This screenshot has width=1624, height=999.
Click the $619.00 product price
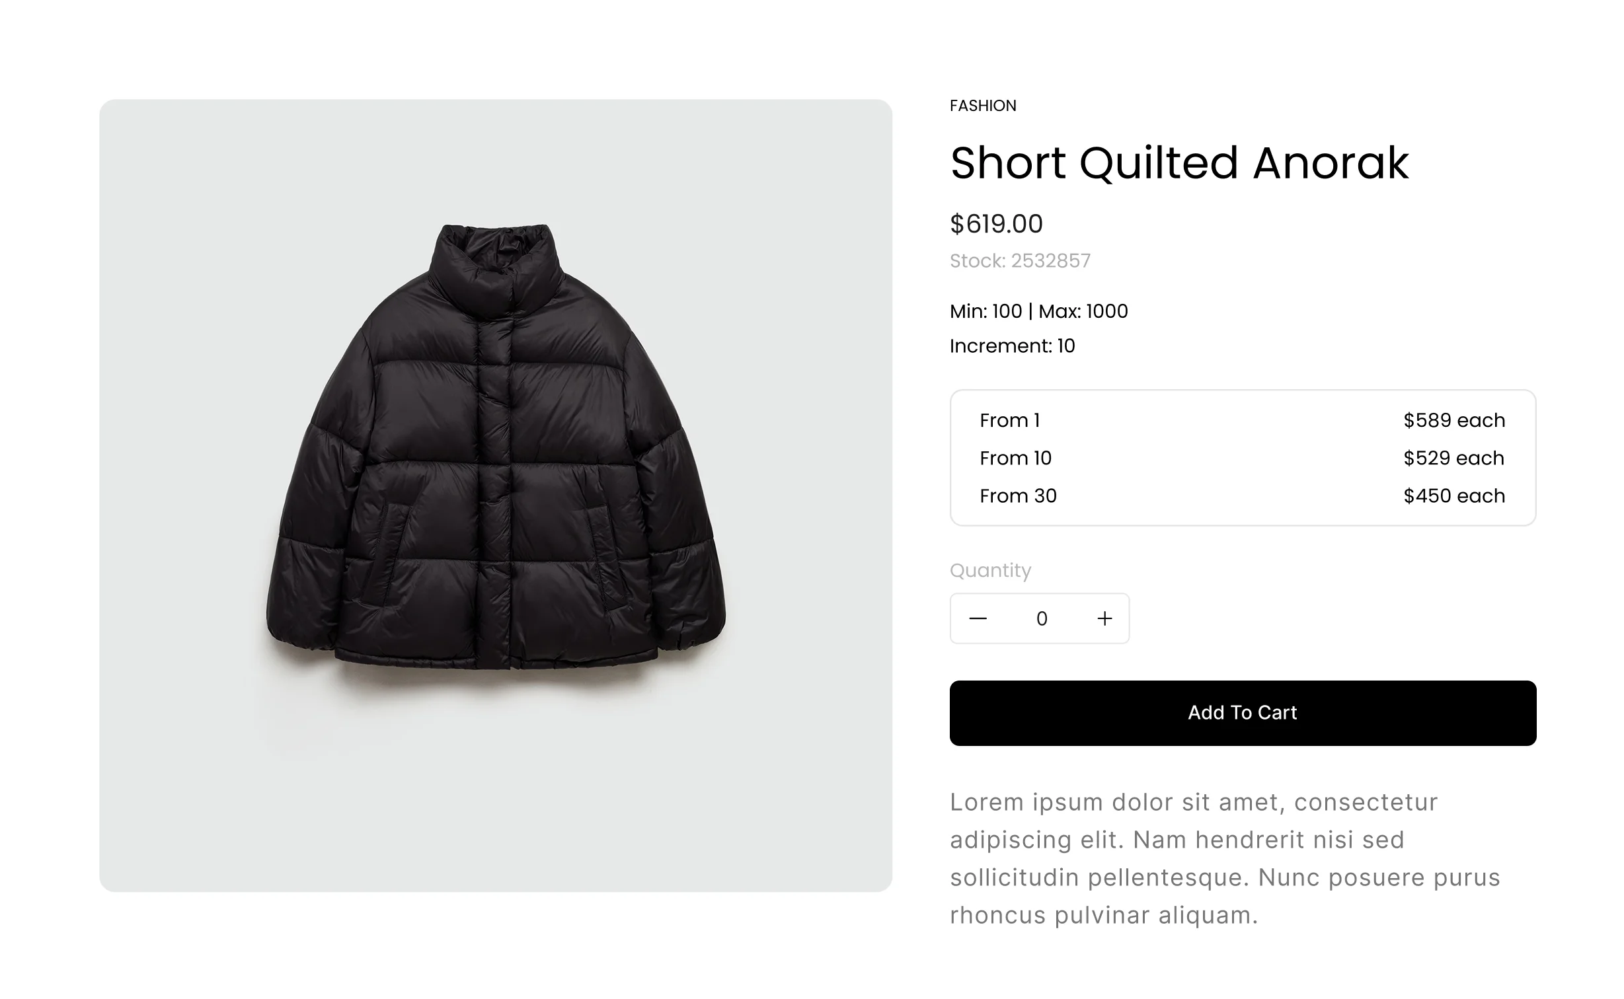pyautogui.click(x=996, y=224)
